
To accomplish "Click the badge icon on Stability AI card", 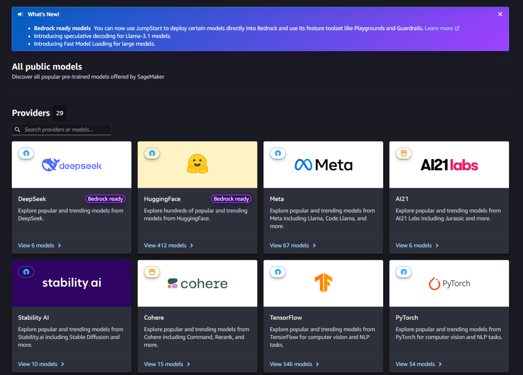I will (26, 272).
